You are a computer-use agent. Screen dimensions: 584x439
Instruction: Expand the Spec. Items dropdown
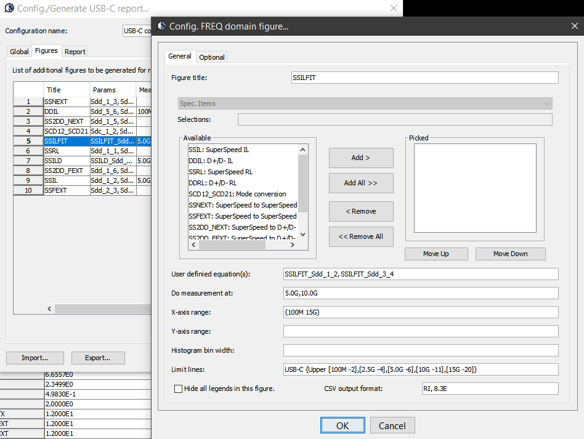point(546,103)
